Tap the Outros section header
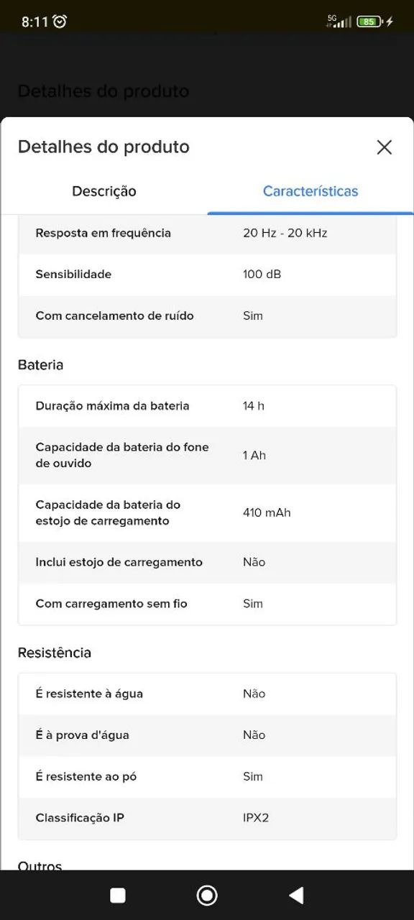This screenshot has height=920, width=414. 40,865
